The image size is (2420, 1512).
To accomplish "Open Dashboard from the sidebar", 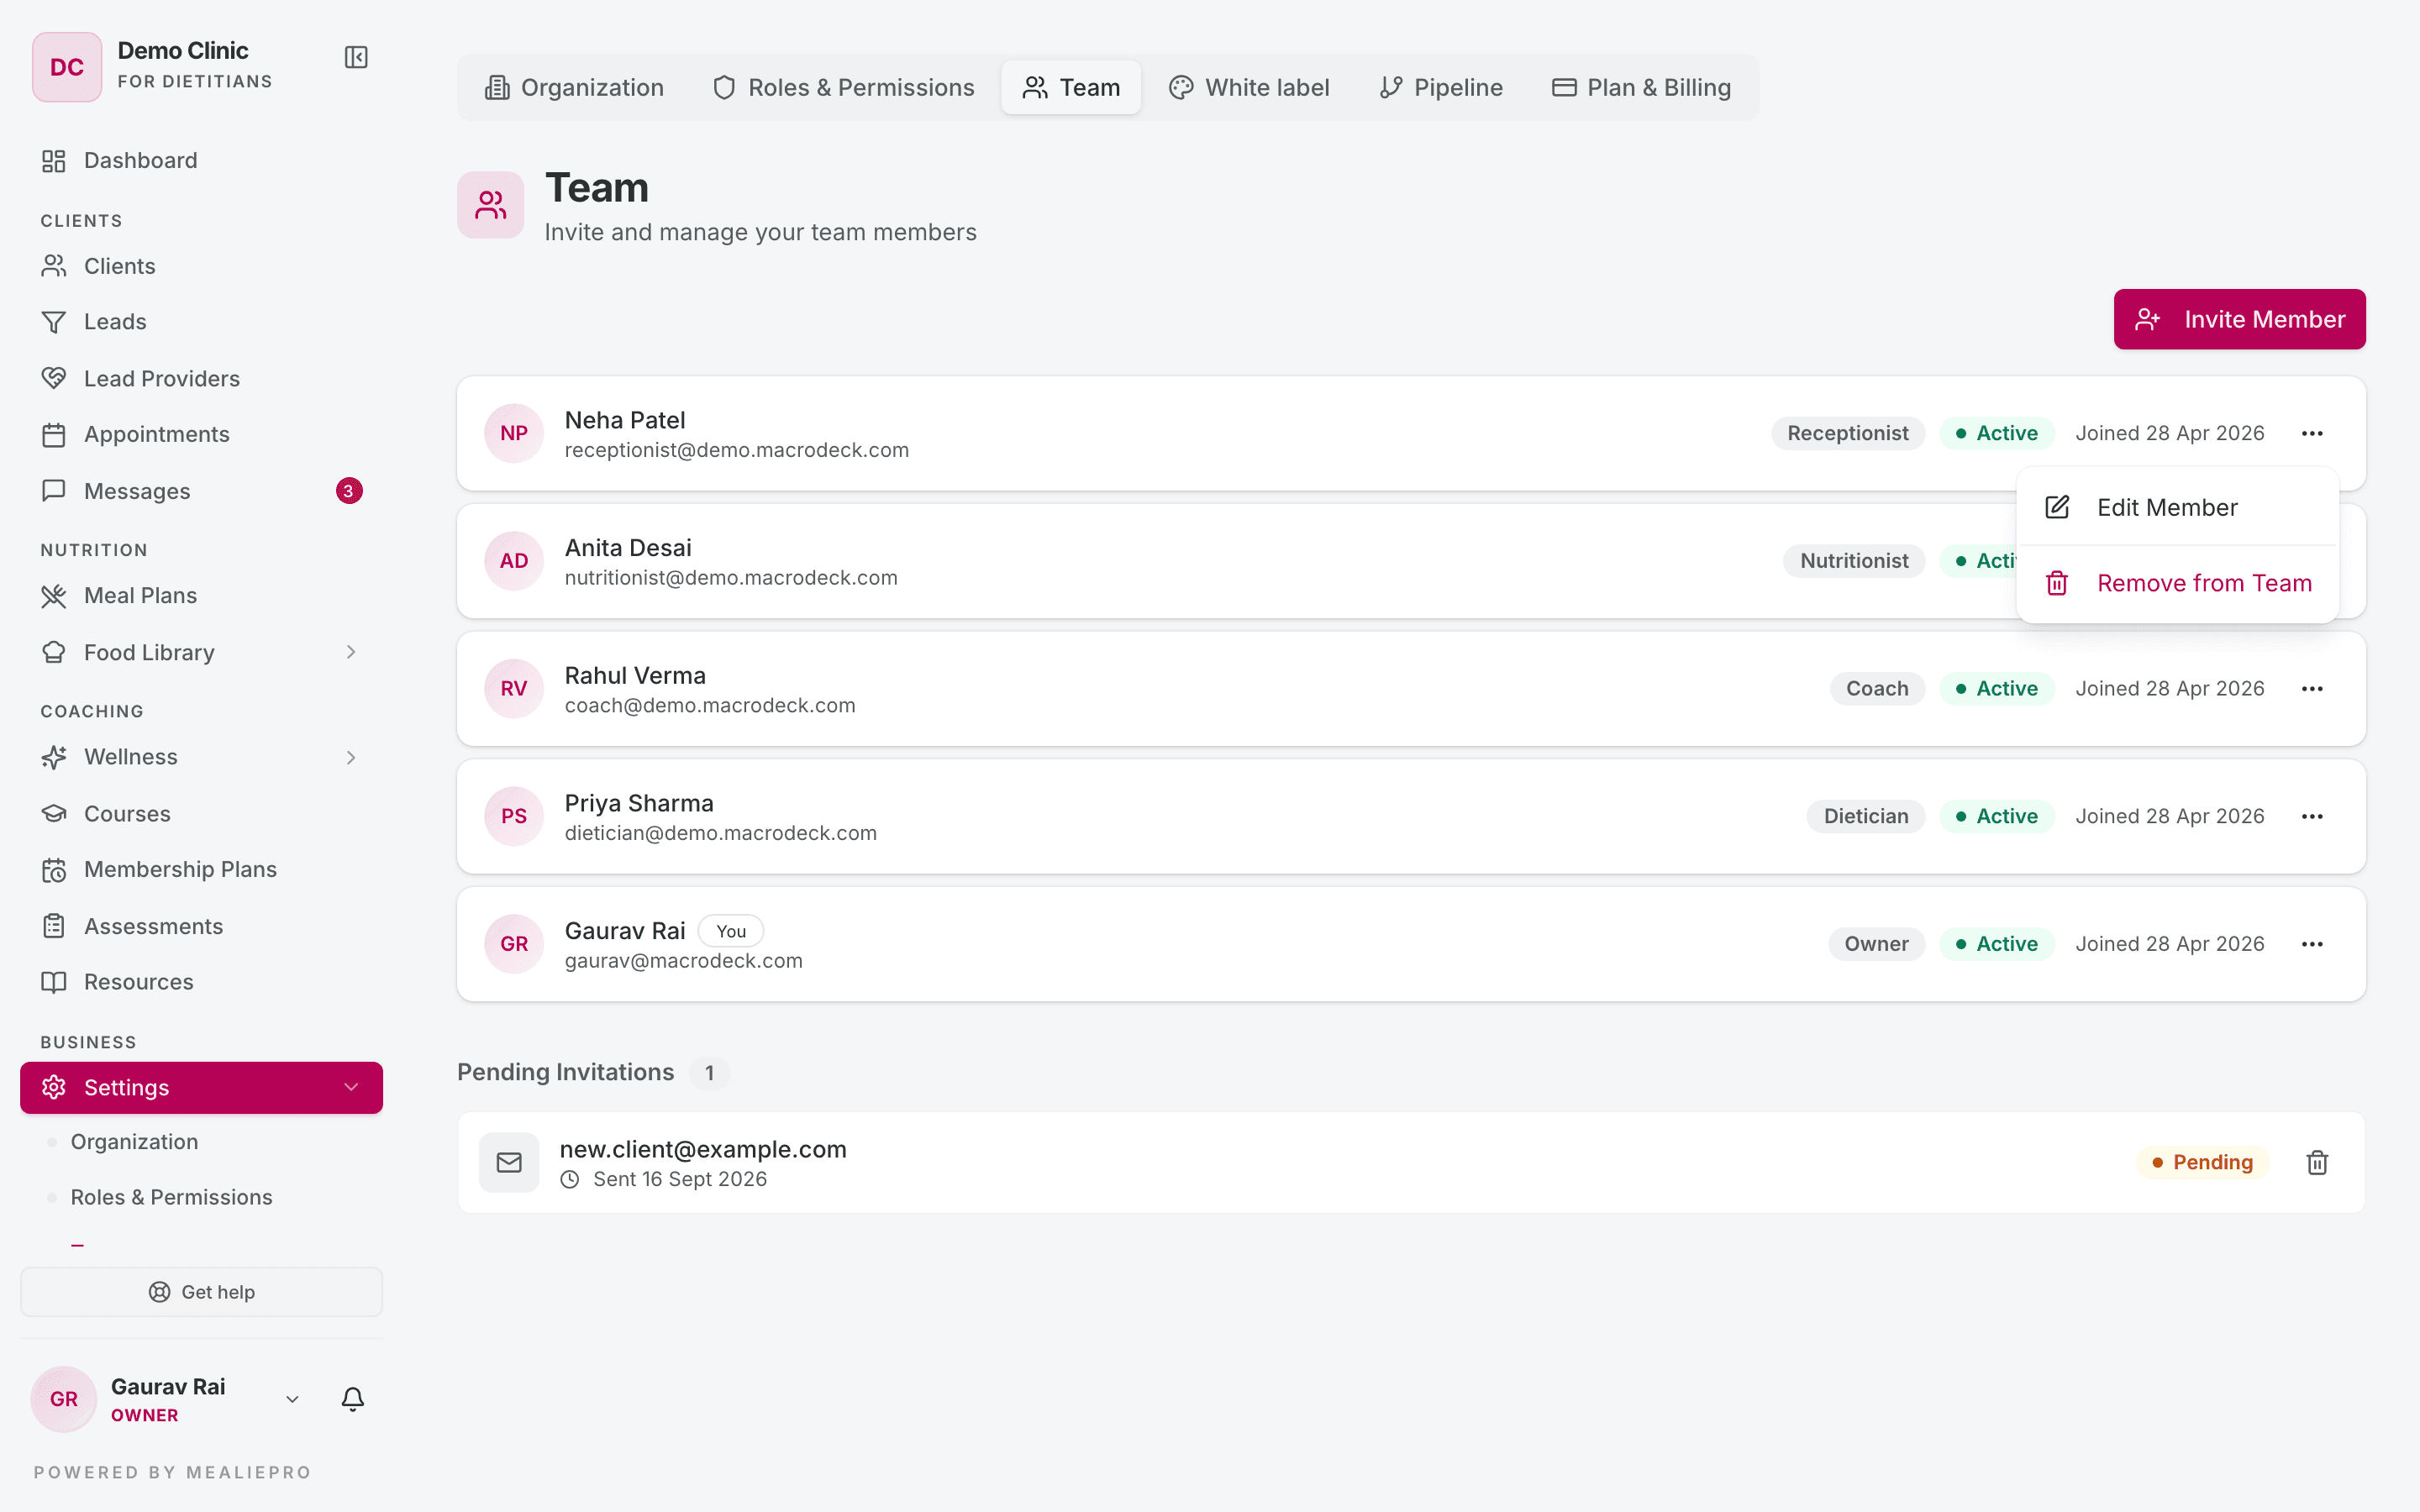I will (201, 160).
